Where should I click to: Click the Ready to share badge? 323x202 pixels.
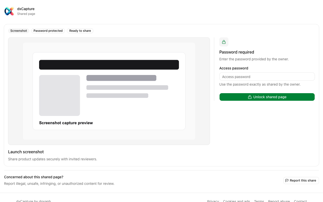tap(80, 31)
